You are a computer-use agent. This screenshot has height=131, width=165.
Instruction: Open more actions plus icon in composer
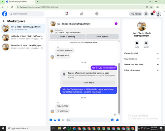coord(51,120)
